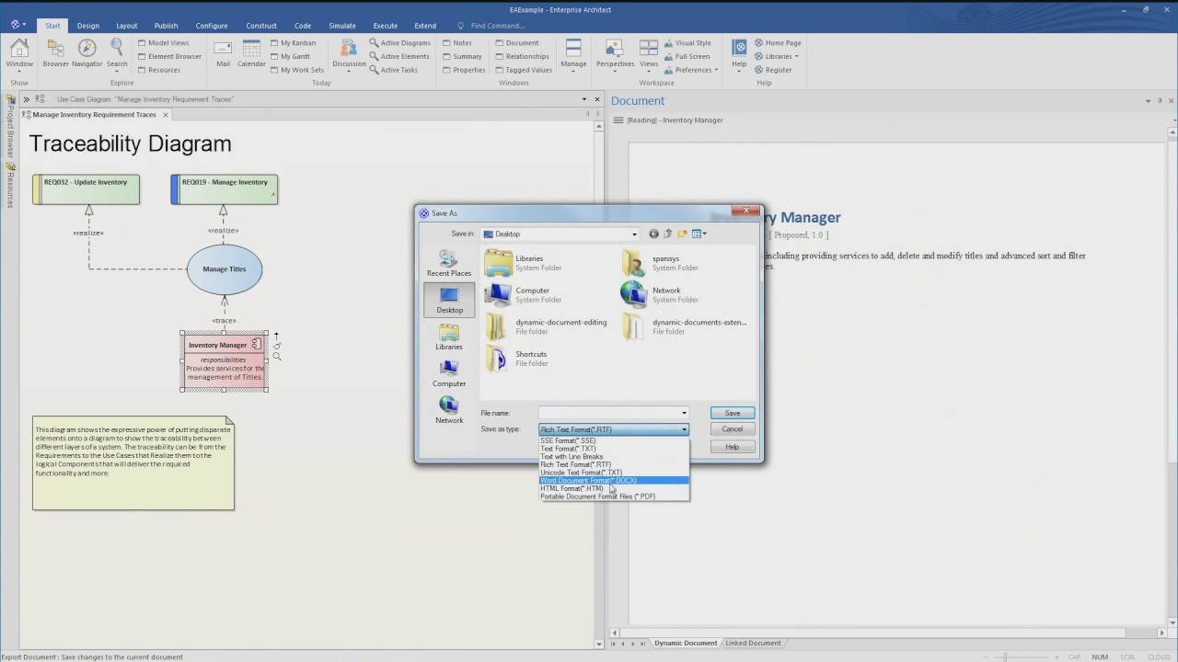The width and height of the screenshot is (1178, 662).
Task: Launch the Navigator compass tool
Action: coord(87,53)
